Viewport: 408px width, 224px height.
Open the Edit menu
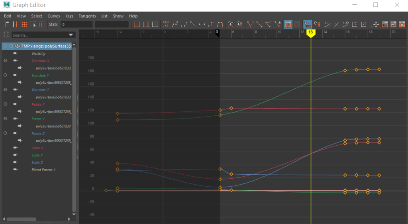(8, 16)
